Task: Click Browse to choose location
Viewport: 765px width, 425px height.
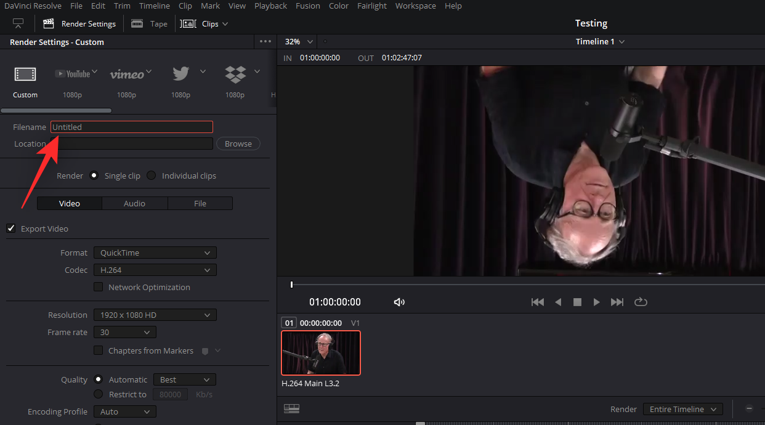Action: coord(238,144)
